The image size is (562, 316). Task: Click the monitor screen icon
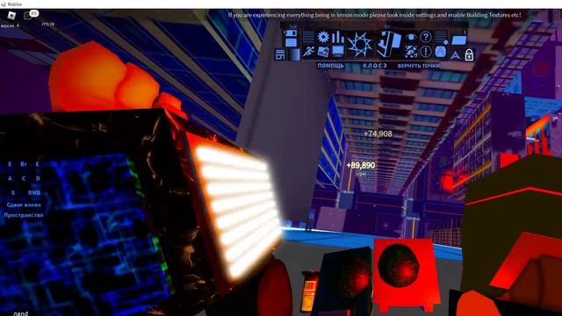337,51
